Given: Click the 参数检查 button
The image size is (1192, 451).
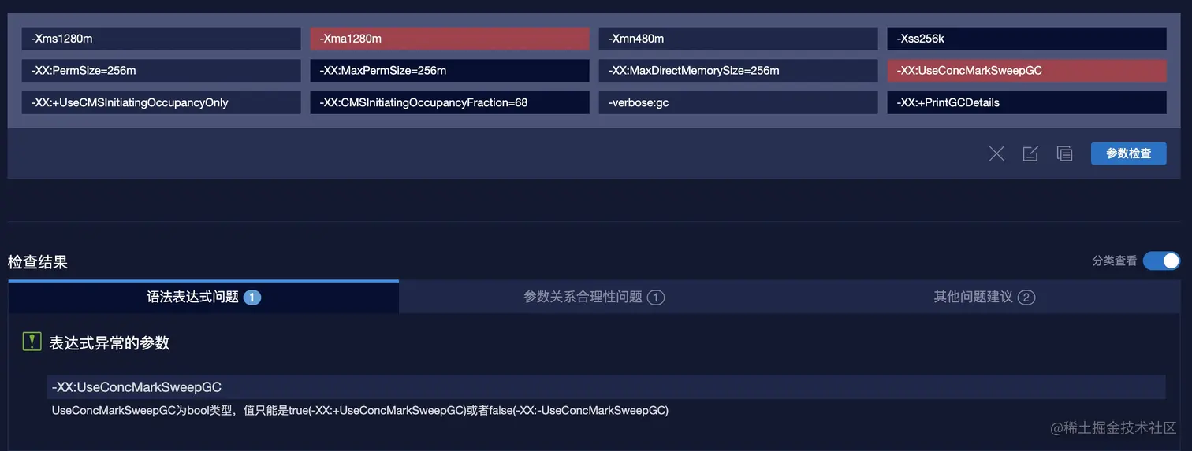Looking at the screenshot, I should point(1128,153).
